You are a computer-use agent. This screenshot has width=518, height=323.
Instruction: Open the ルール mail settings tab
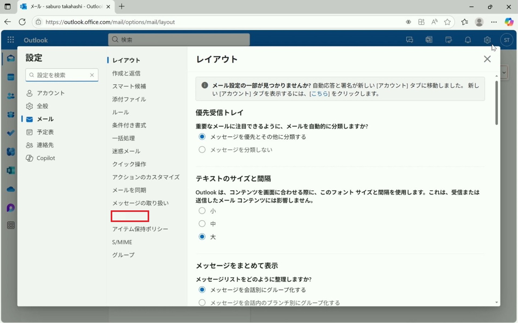[121, 112]
